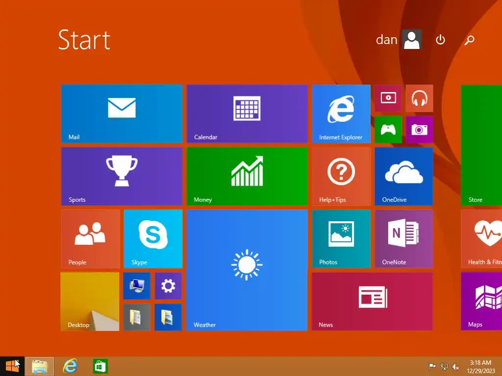This screenshot has height=376, width=502.
Task: Click the network tray icon
Action: point(444,366)
